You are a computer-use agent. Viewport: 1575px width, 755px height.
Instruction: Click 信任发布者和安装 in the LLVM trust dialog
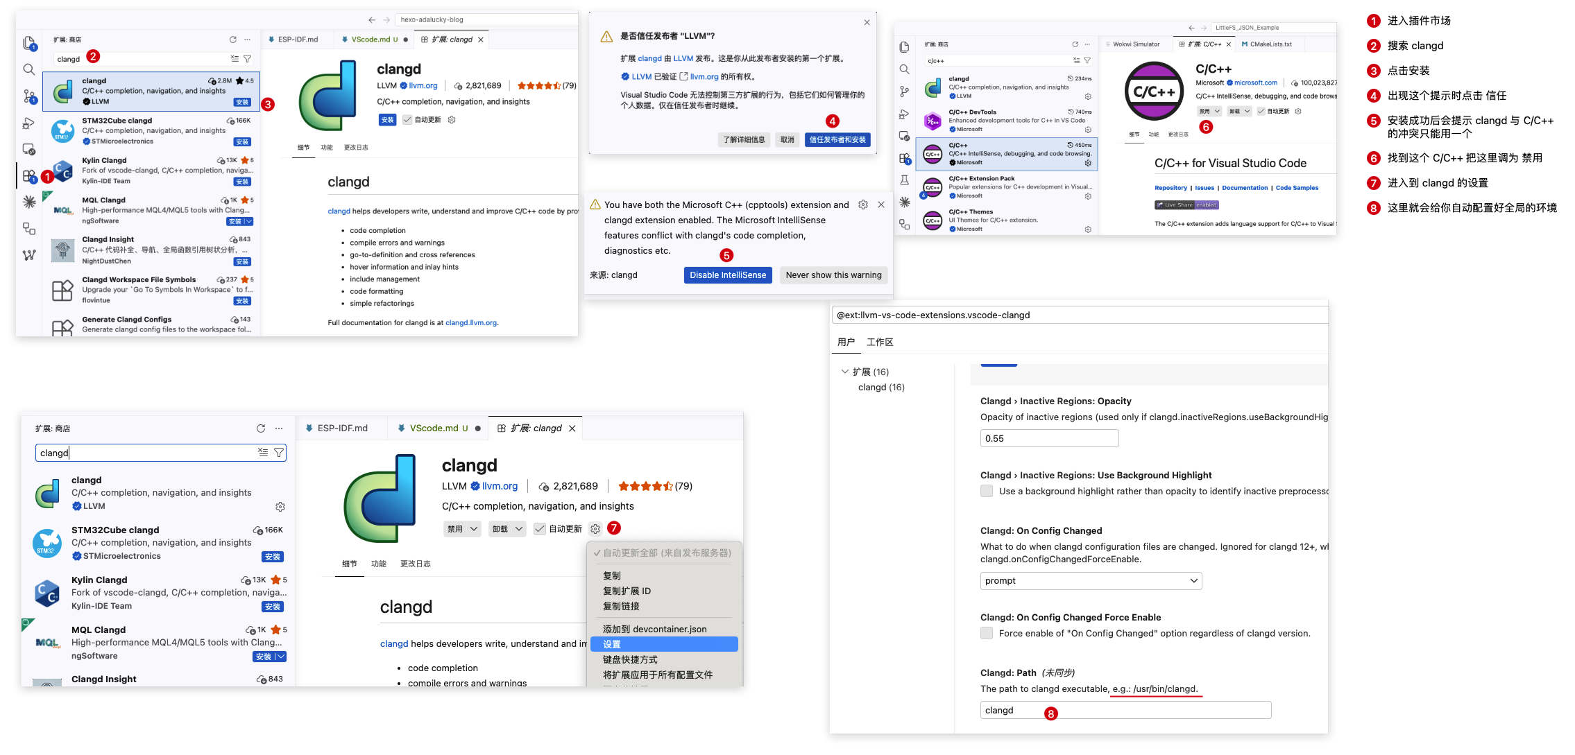[837, 139]
